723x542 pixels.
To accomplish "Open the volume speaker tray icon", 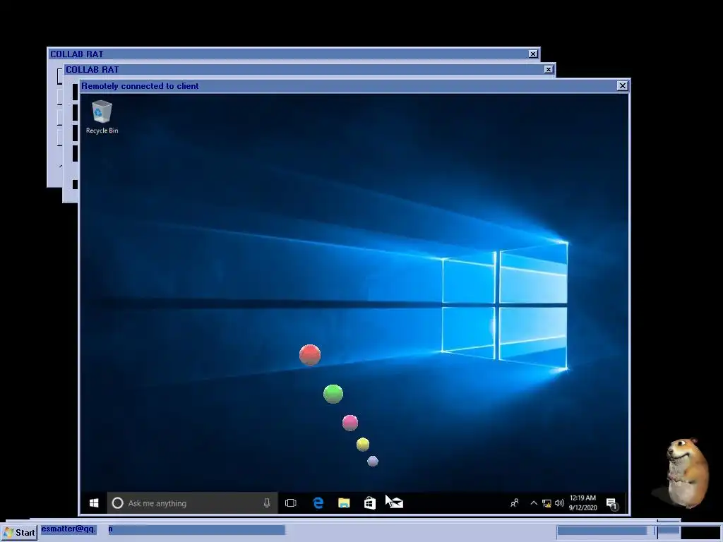I will coord(559,502).
